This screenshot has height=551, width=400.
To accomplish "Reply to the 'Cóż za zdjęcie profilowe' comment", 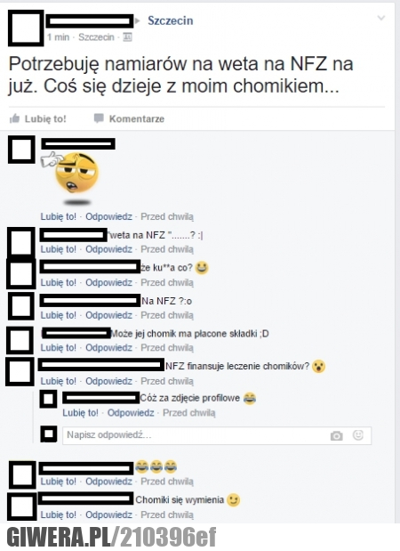I will tap(131, 412).
